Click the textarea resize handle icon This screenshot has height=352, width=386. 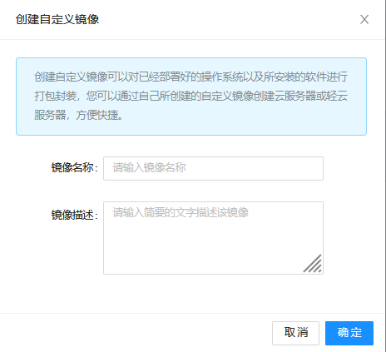click(x=313, y=264)
